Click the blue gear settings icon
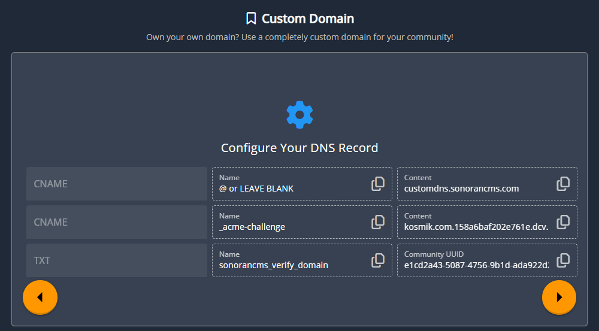Screen dimensions: 599x331 click(x=299, y=114)
